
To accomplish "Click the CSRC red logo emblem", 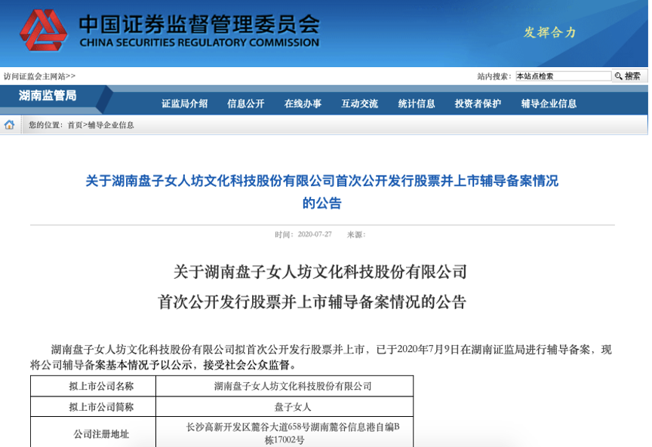I will 43,30.
